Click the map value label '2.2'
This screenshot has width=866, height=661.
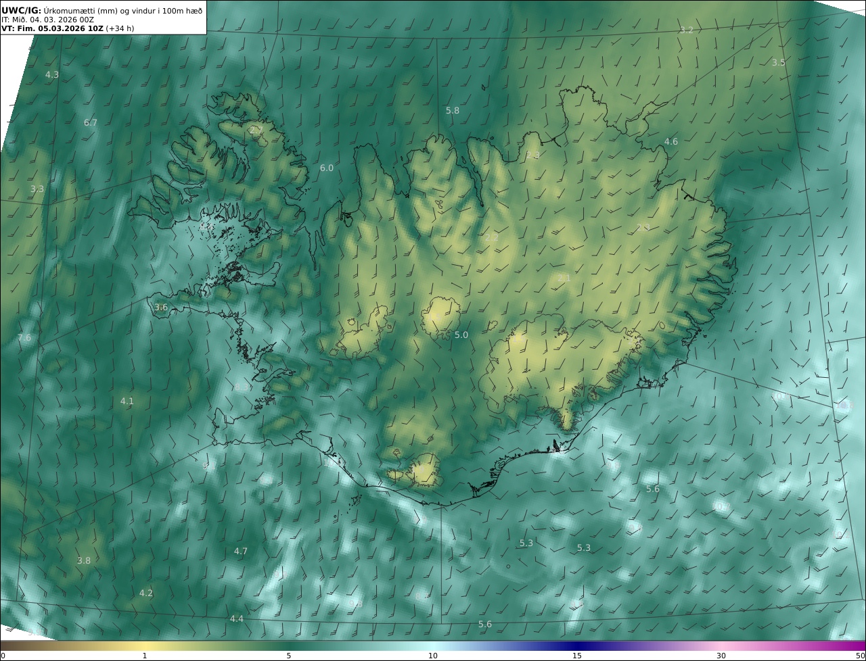492,237
